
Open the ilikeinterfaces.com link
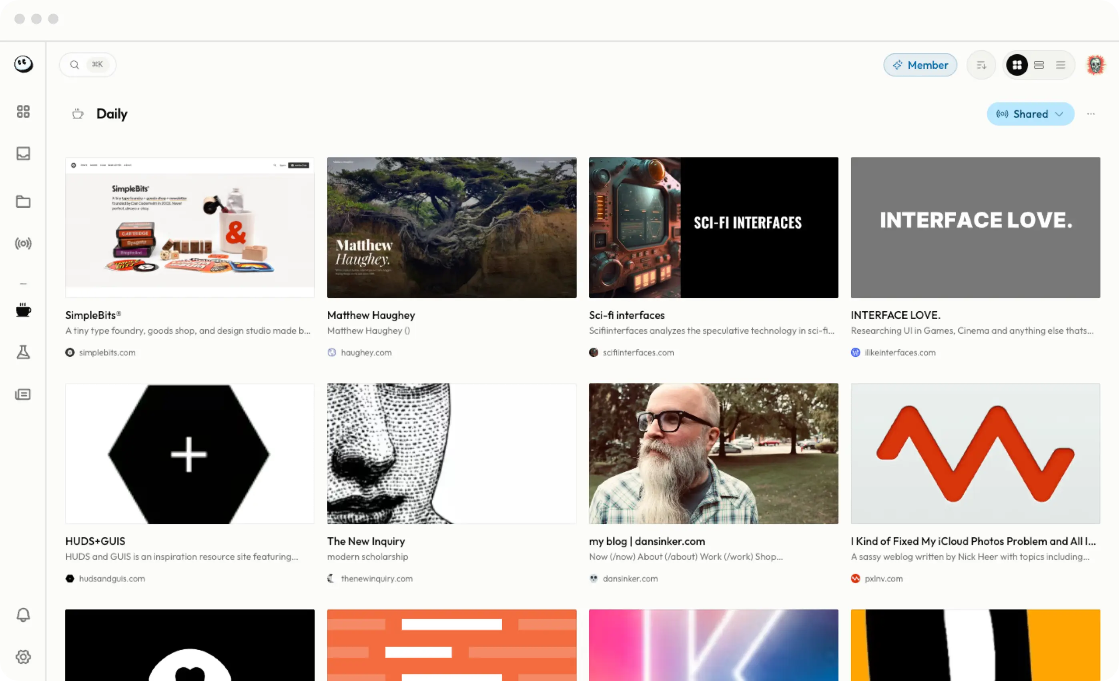(900, 353)
